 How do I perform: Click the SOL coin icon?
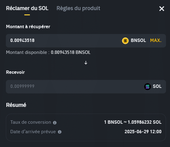point(147,86)
